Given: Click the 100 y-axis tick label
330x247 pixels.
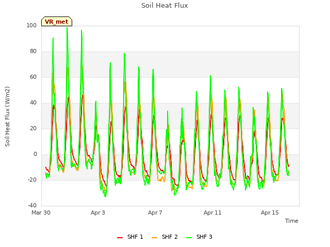Looking at the screenshot, I should 31,25.
